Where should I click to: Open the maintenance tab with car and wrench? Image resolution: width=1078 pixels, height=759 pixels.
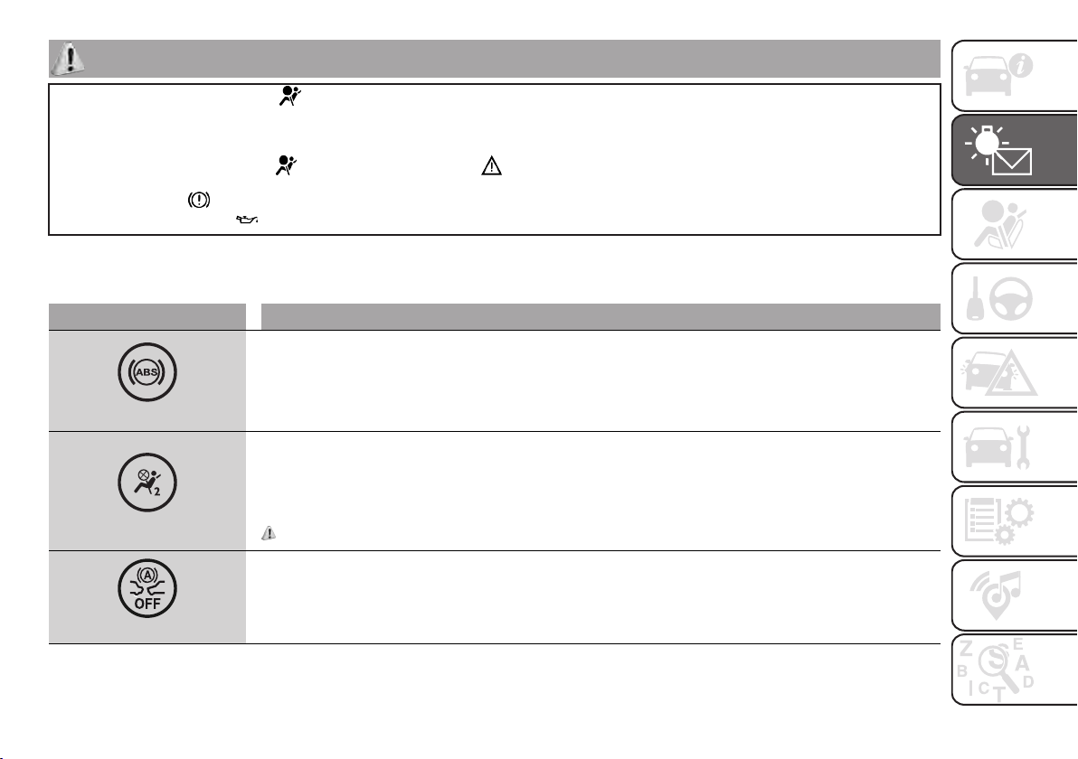(1014, 447)
